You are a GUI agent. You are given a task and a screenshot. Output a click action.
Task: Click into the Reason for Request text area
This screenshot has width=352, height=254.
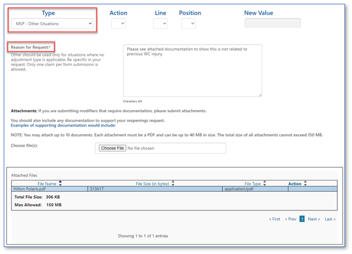tap(192, 71)
